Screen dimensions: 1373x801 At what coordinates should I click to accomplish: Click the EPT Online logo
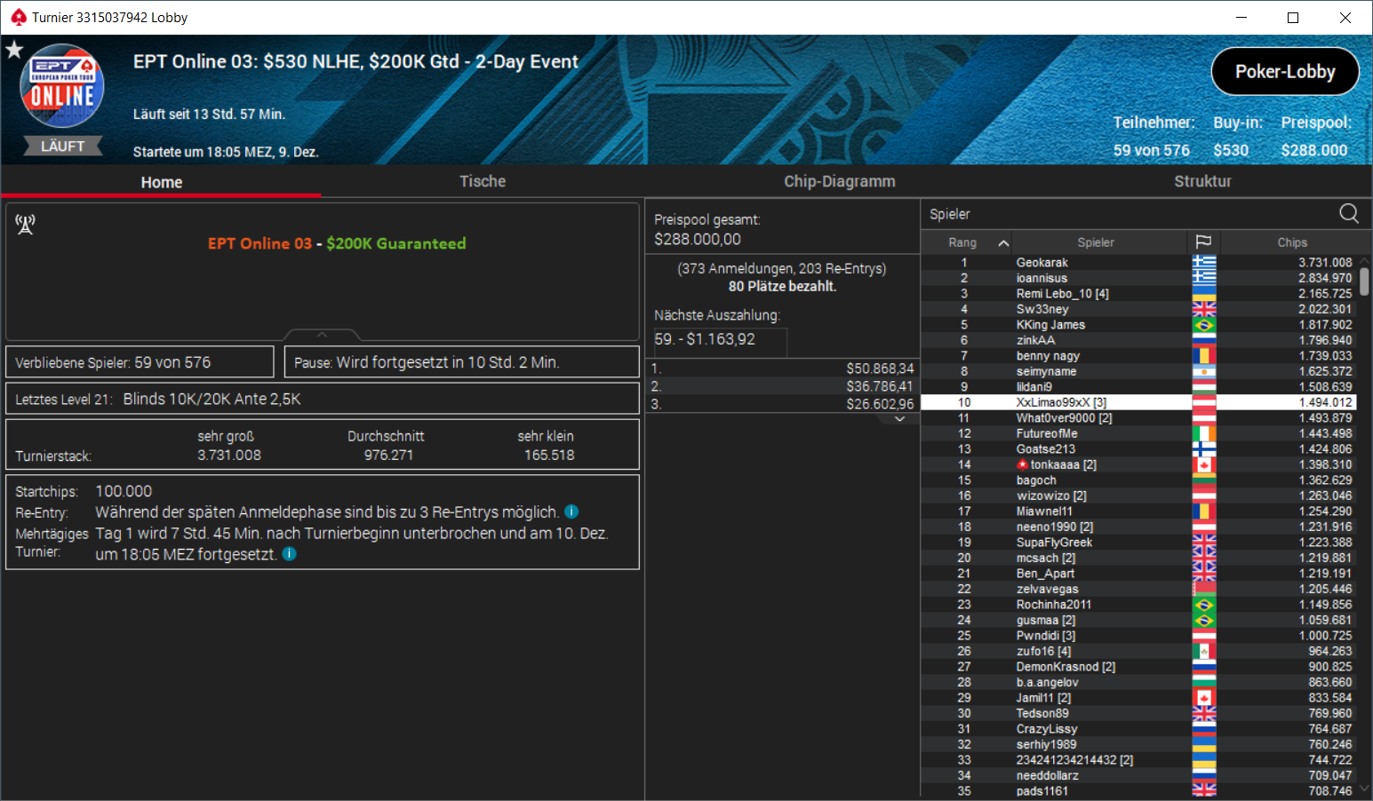[62, 86]
